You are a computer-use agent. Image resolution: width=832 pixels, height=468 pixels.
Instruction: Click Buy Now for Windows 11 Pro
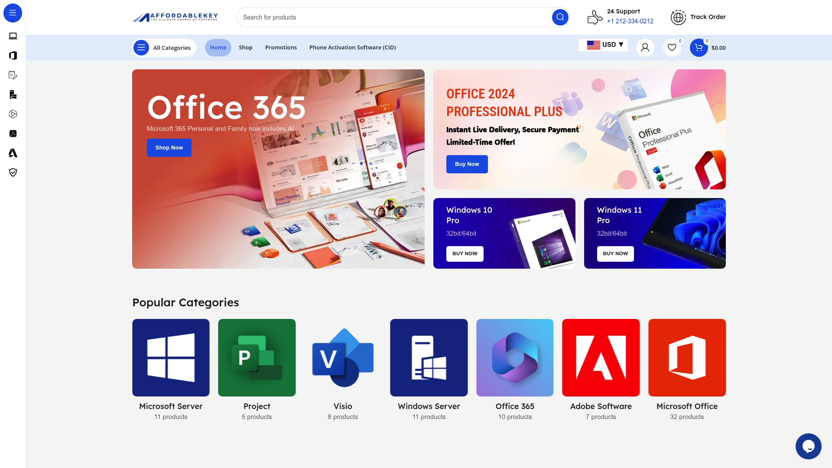coord(615,253)
